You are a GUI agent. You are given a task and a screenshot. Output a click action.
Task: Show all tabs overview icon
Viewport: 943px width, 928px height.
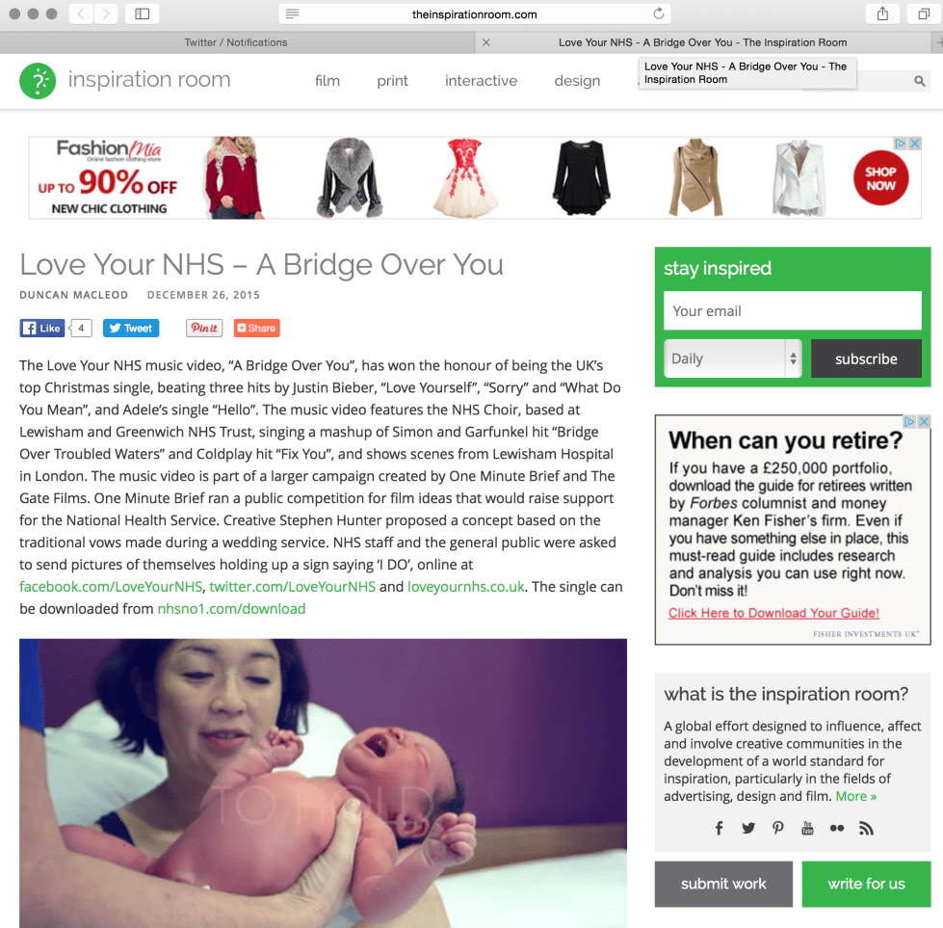click(x=924, y=13)
